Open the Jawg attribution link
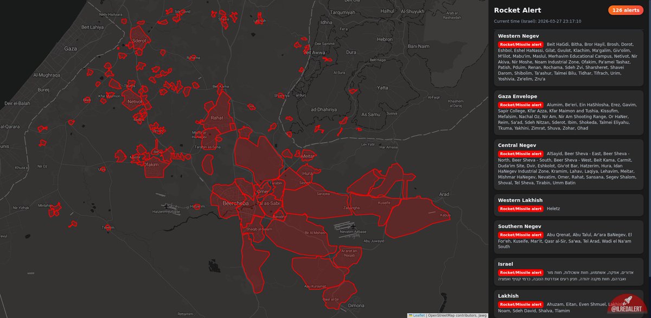The width and height of the screenshot is (651, 318). tap(482, 315)
